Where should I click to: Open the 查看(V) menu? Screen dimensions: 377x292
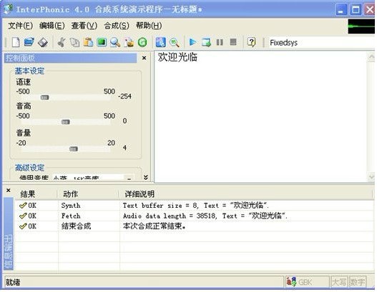coord(84,26)
